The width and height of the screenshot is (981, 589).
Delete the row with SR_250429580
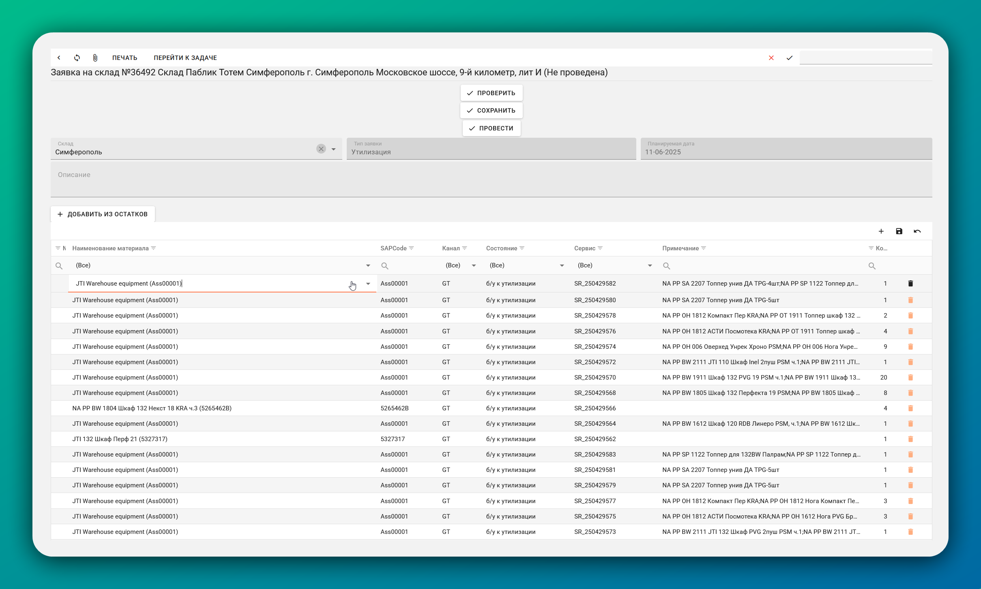click(x=910, y=300)
